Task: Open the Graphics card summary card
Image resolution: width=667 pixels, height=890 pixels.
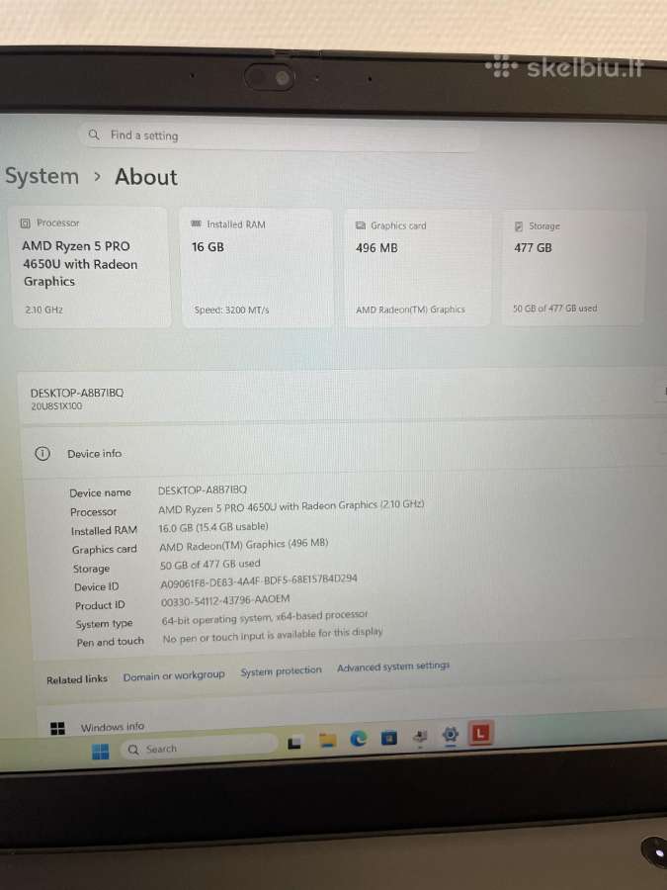Action: tap(417, 268)
